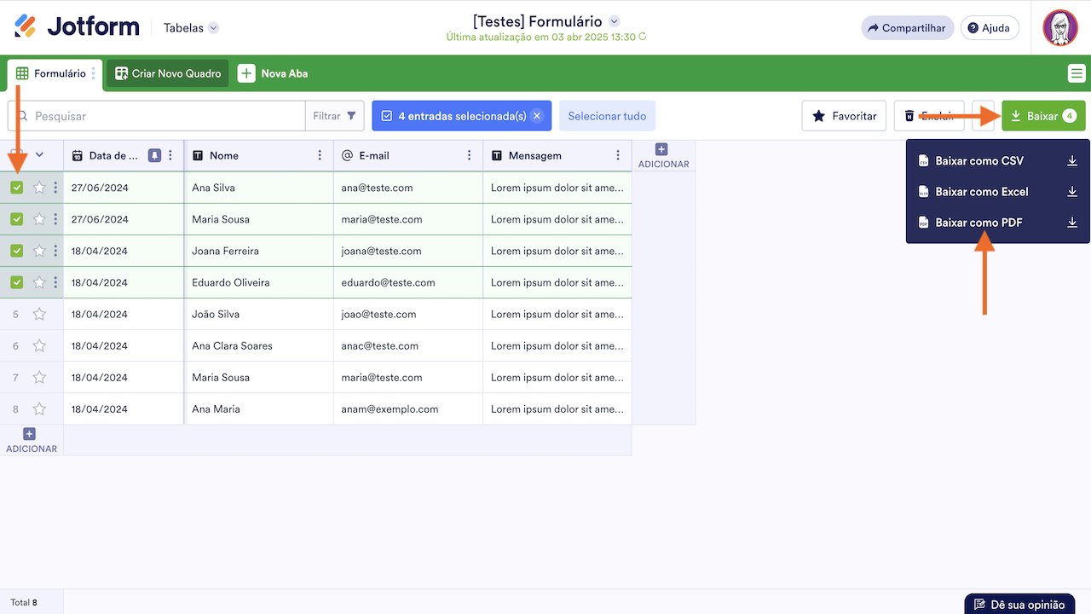The height and width of the screenshot is (614, 1091).
Task: Select cell joao@teste.com
Action: click(408, 314)
